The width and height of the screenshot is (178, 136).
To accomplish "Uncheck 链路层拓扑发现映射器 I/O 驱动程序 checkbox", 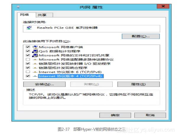I will [x=28, y=64].
